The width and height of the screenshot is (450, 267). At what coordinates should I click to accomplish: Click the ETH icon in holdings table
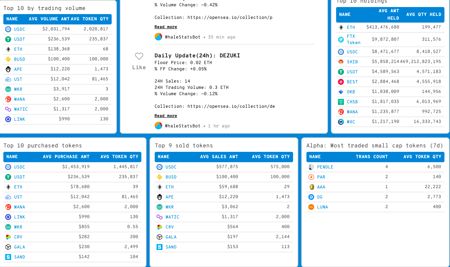pyautogui.click(x=341, y=27)
